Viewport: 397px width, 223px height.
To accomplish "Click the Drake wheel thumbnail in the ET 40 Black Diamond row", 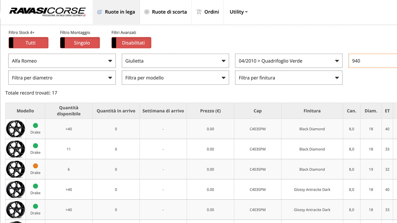I will pyautogui.click(x=16, y=129).
